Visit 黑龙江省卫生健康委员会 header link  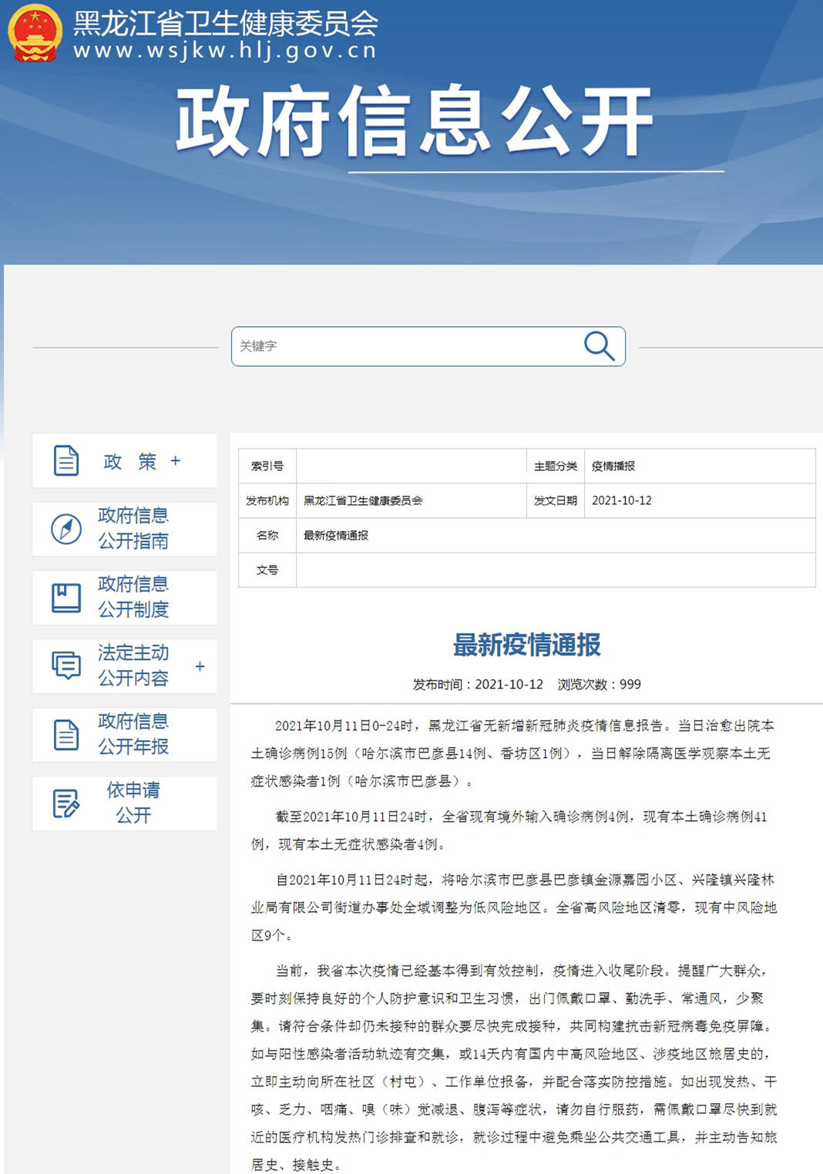pos(221,23)
